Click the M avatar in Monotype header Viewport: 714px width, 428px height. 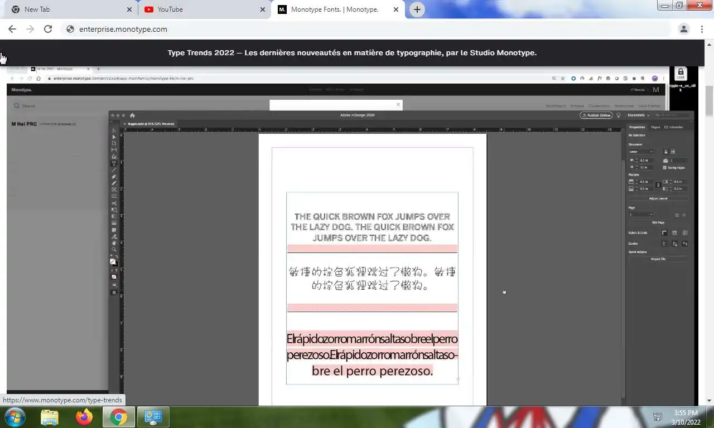656,90
